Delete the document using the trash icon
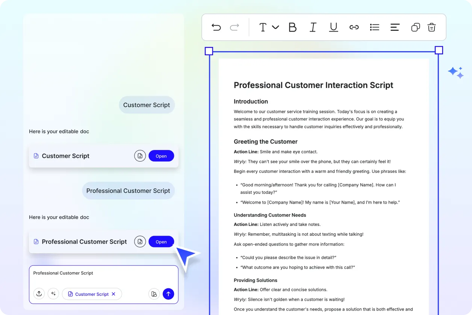This screenshot has width=472, height=315. pos(431,27)
